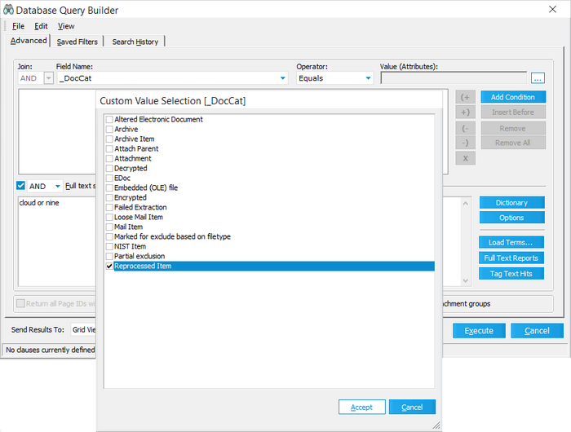571x432 pixels.
Task: Enable the Attachment checkbox
Action: point(109,159)
